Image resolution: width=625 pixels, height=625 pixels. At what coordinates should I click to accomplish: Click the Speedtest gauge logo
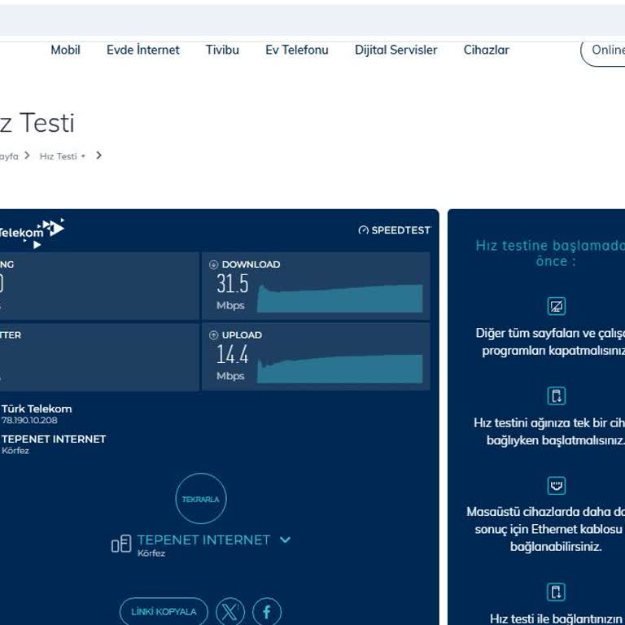[x=364, y=230]
